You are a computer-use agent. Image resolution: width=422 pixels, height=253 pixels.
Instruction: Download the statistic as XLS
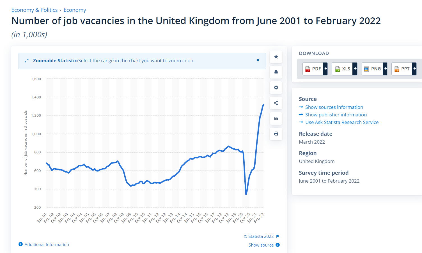point(343,69)
